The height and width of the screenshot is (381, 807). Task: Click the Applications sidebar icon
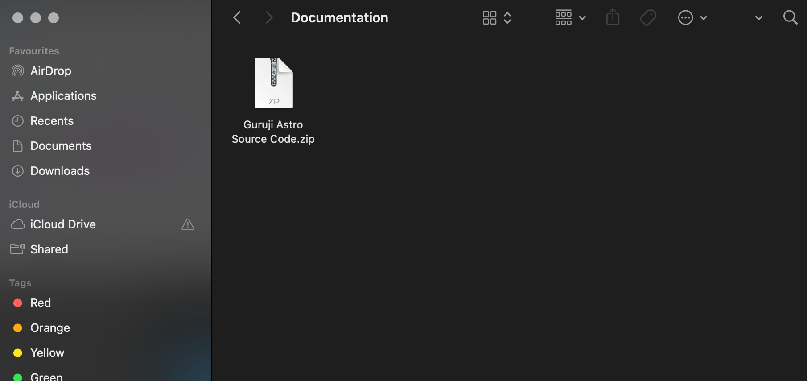pyautogui.click(x=18, y=96)
